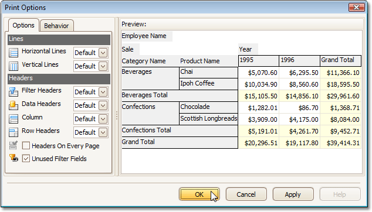Click the $1,368.71 cell
Image resolution: width=372 pixels, height=212 pixels.
[x=341, y=108]
